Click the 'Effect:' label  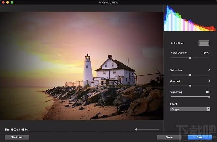click(x=174, y=104)
